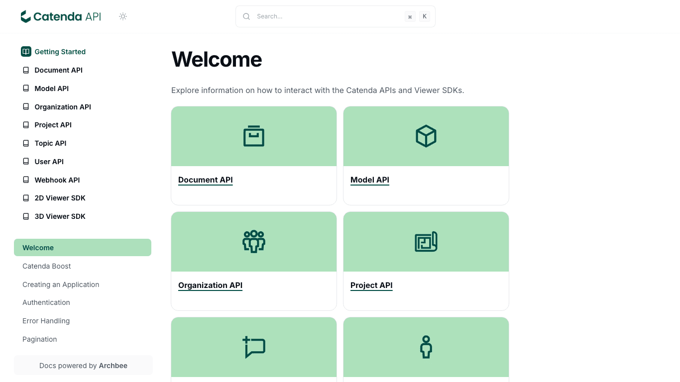The image size is (680, 382).
Task: Click the highlighted Welcome entry
Action: coord(38,247)
